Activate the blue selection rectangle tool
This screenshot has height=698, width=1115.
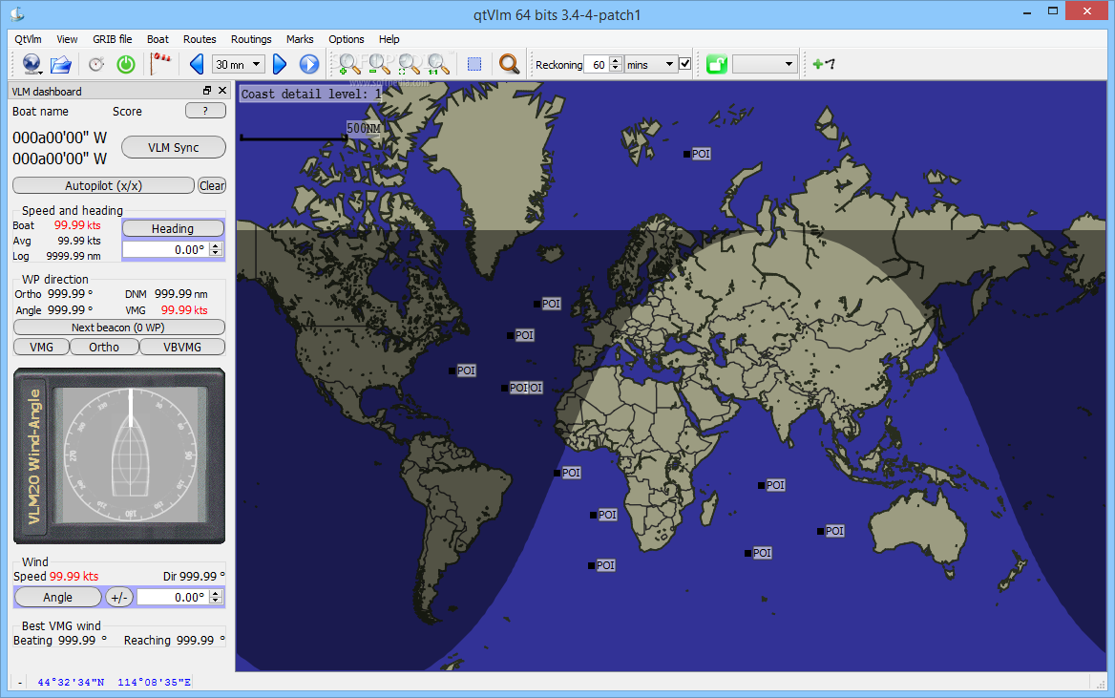pyautogui.click(x=474, y=65)
